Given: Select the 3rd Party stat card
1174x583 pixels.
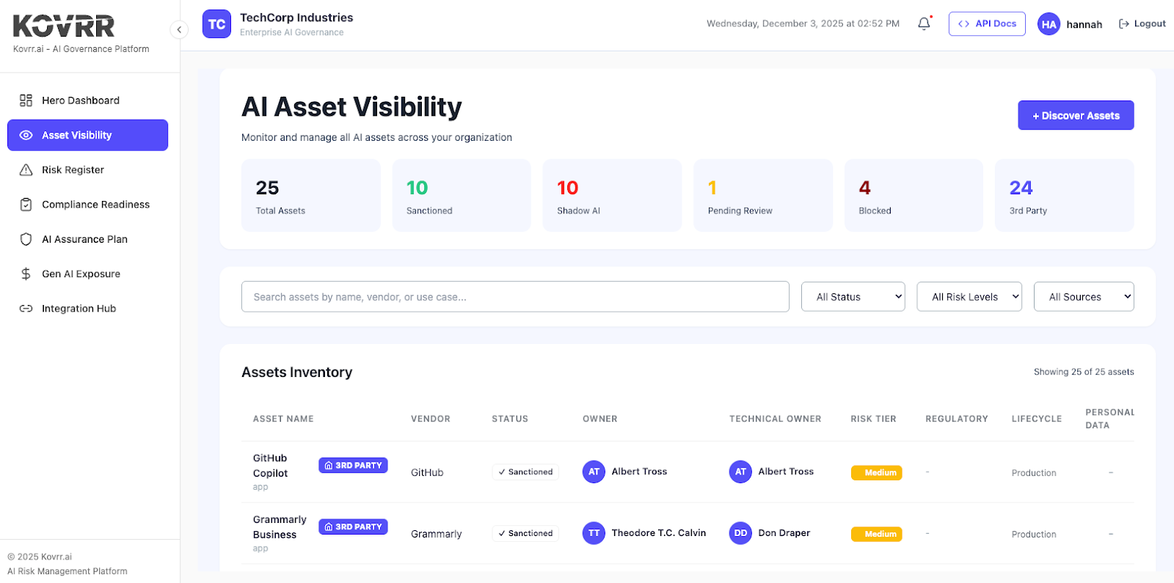Looking at the screenshot, I should 1065,196.
